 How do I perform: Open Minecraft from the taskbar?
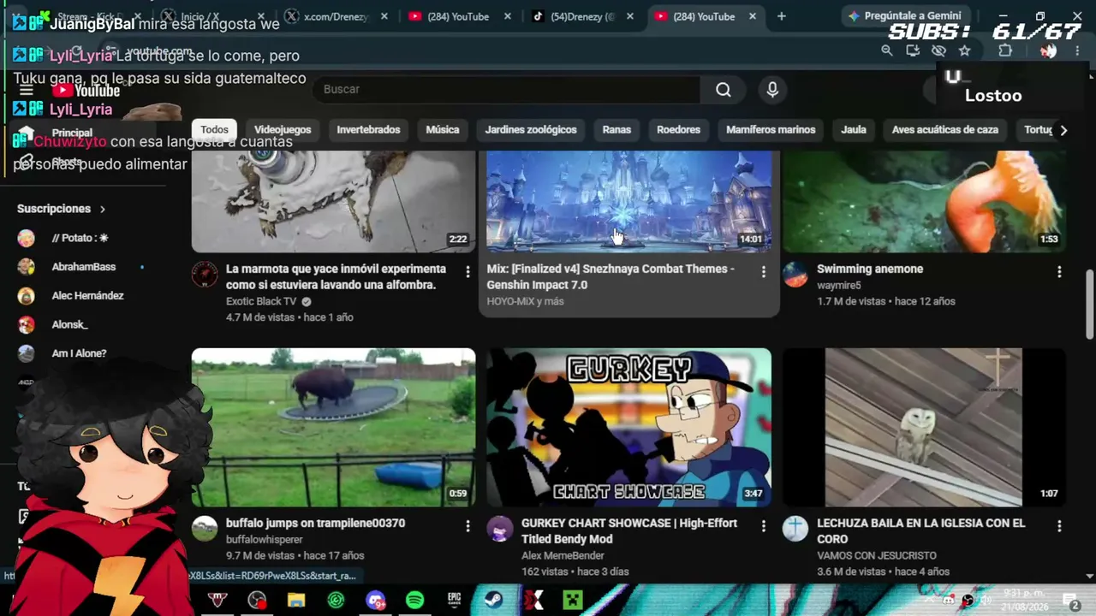572,601
